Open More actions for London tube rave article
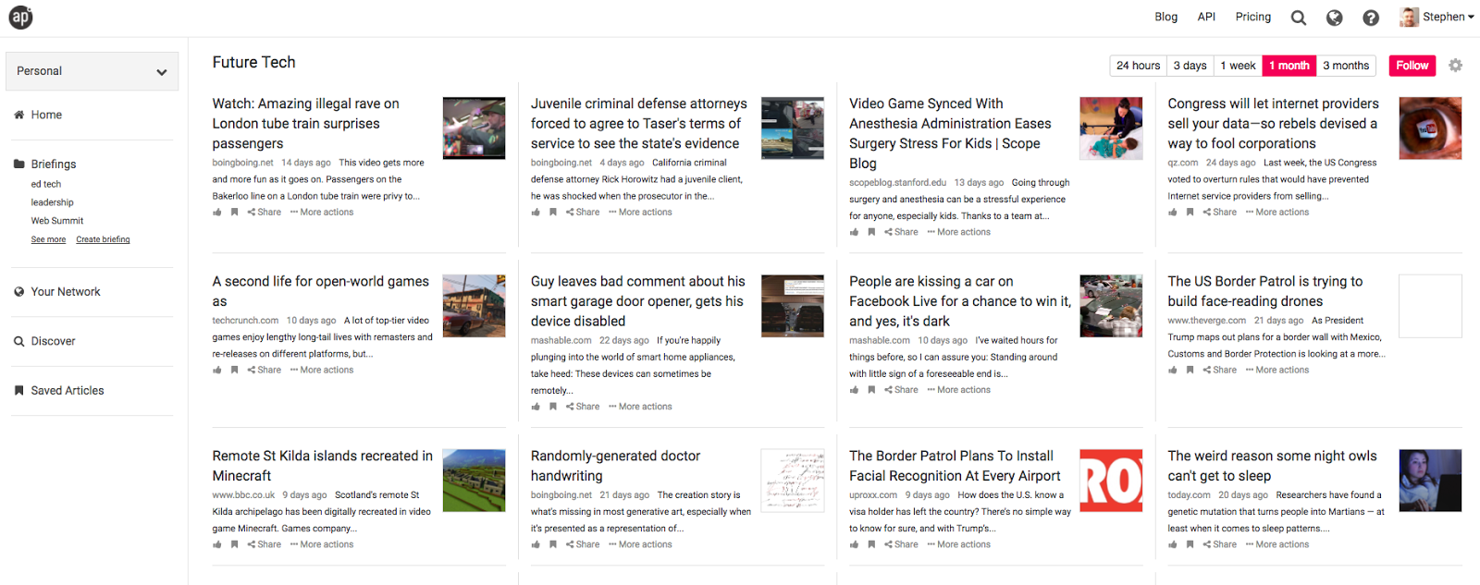Screen dimensions: 1480x585 coord(322,213)
